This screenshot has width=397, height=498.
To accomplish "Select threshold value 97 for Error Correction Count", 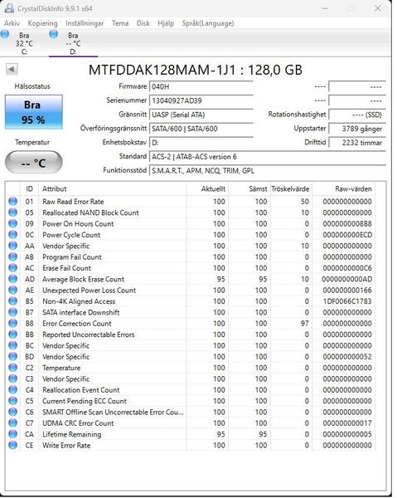I will tap(305, 324).
